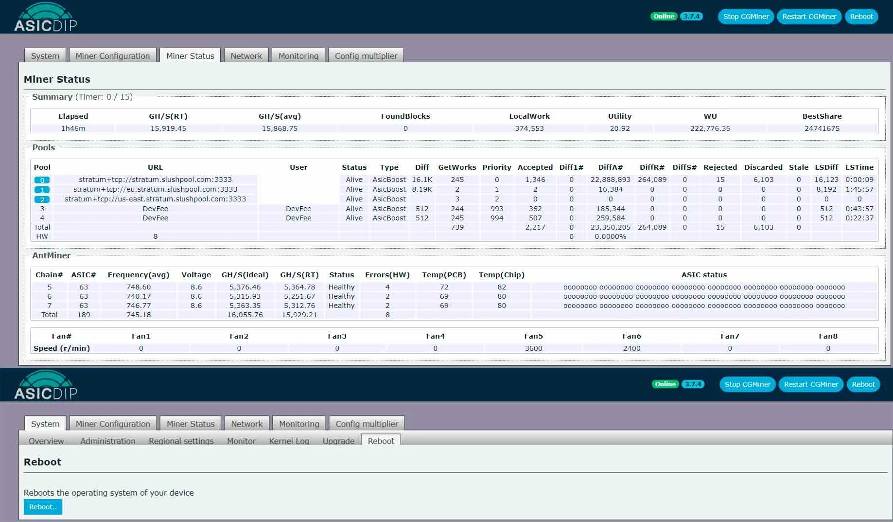Click the blue Reboot.. button below the description
The width and height of the screenshot is (893, 522).
click(43, 507)
